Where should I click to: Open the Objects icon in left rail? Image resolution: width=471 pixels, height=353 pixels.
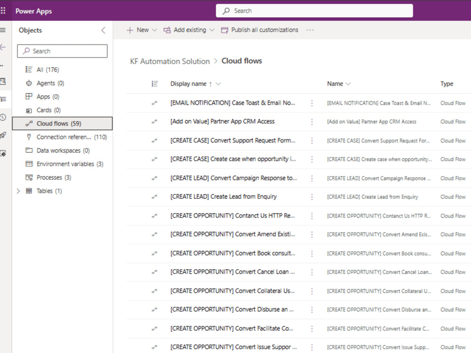[3, 99]
